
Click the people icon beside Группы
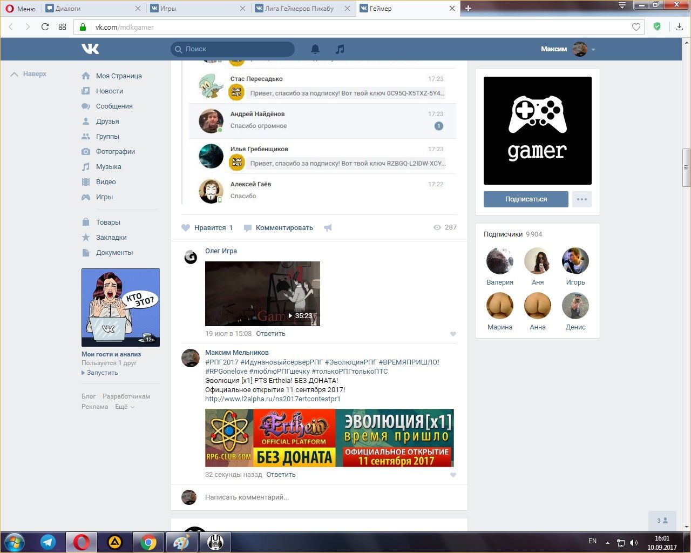[86, 137]
